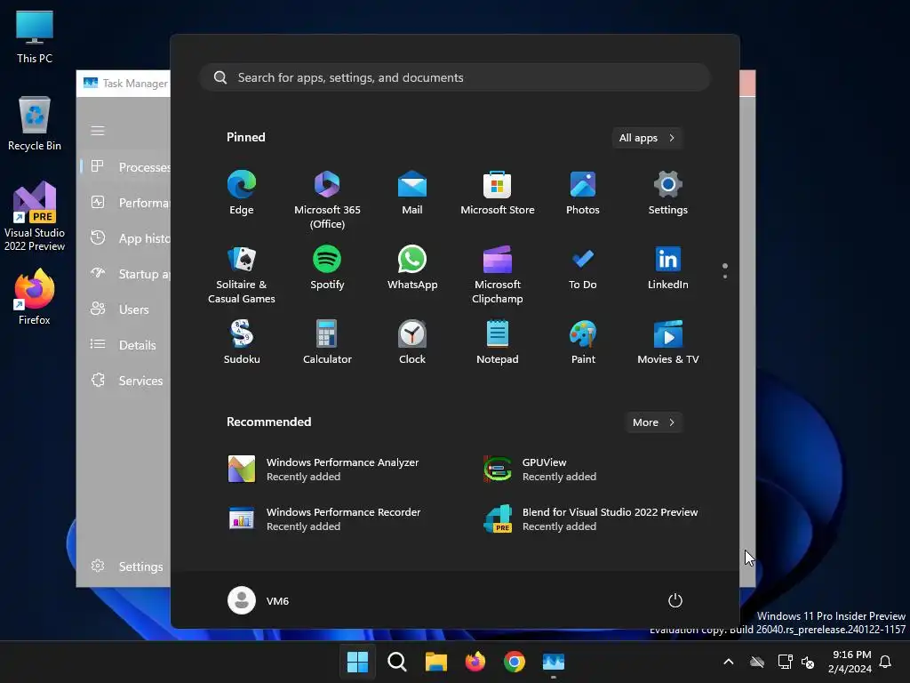Select Visual Studio 2022 Preview shortcut

pyautogui.click(x=35, y=216)
